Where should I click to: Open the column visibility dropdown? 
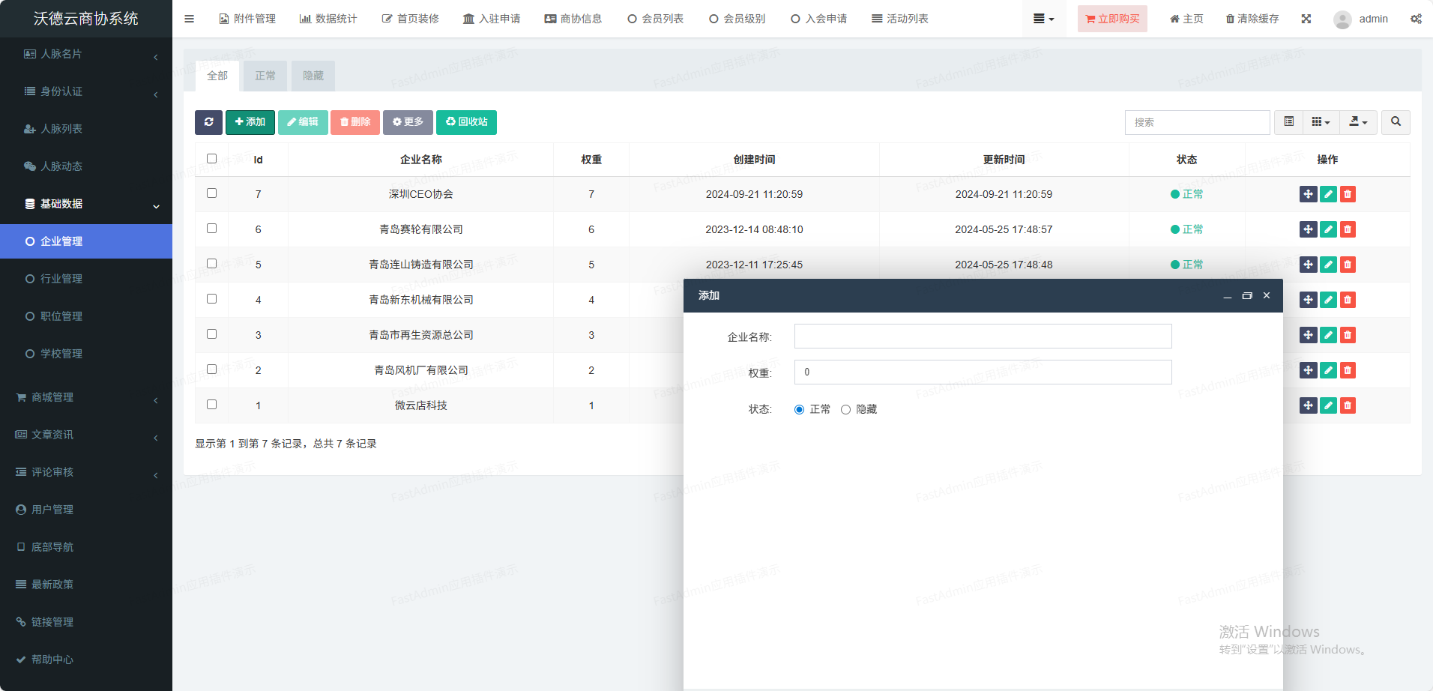pos(1321,122)
